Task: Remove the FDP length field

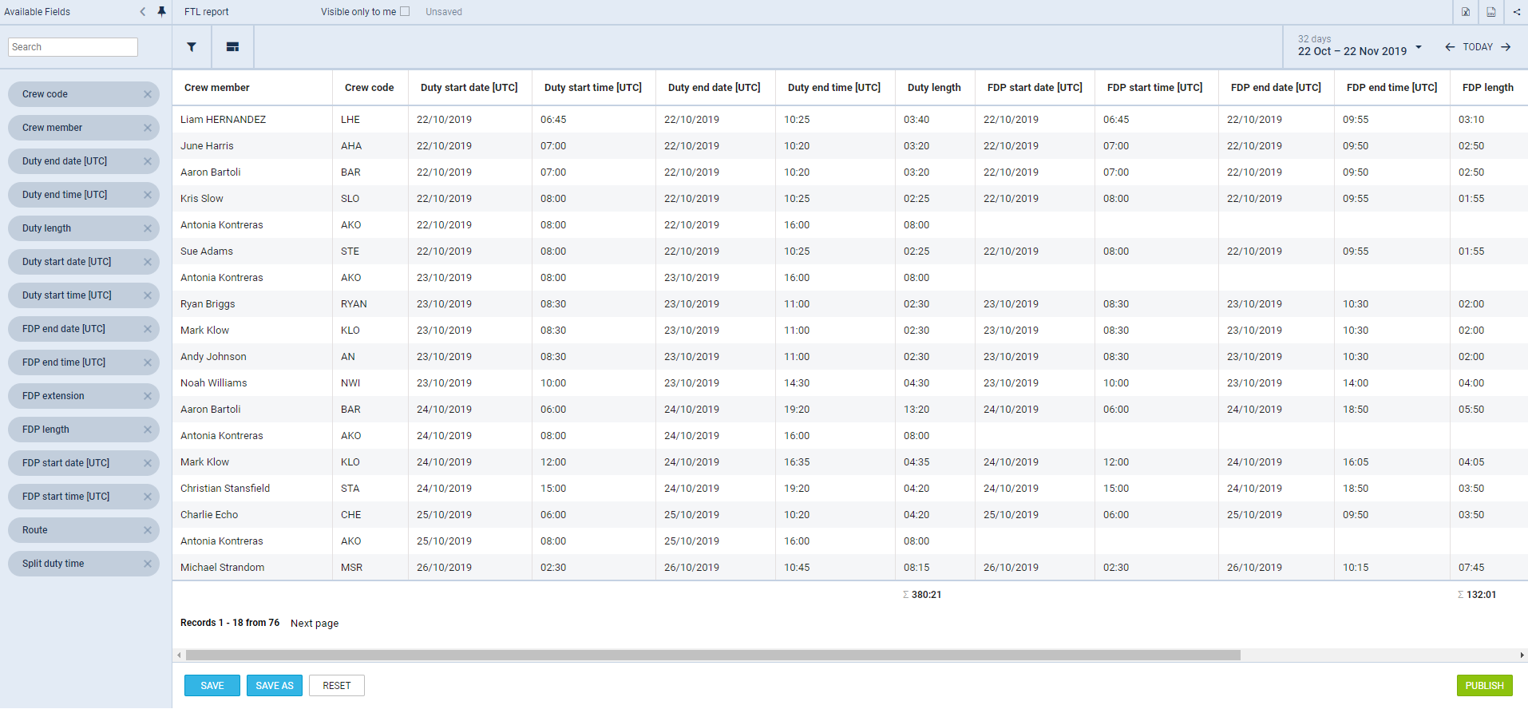Action: [x=147, y=430]
